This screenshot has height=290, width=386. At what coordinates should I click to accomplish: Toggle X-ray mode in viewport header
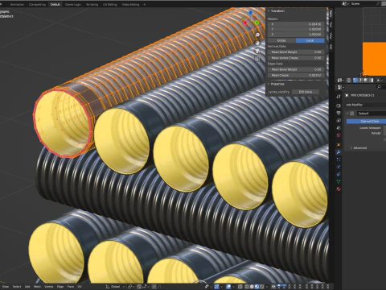click(x=240, y=287)
